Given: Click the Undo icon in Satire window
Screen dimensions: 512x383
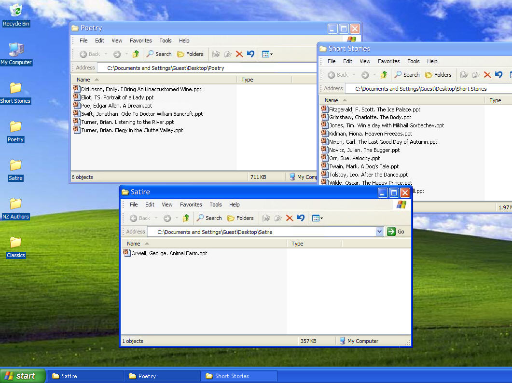Looking at the screenshot, I should (301, 218).
